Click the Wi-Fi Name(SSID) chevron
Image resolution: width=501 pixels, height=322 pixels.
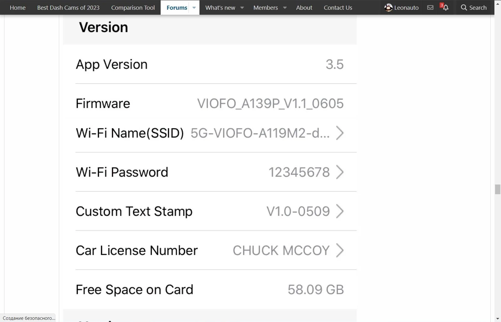340,133
